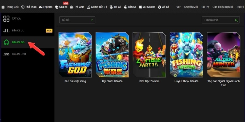
Task: Open the Zombie Party game thumbnail
Action: click(x=149, y=55)
